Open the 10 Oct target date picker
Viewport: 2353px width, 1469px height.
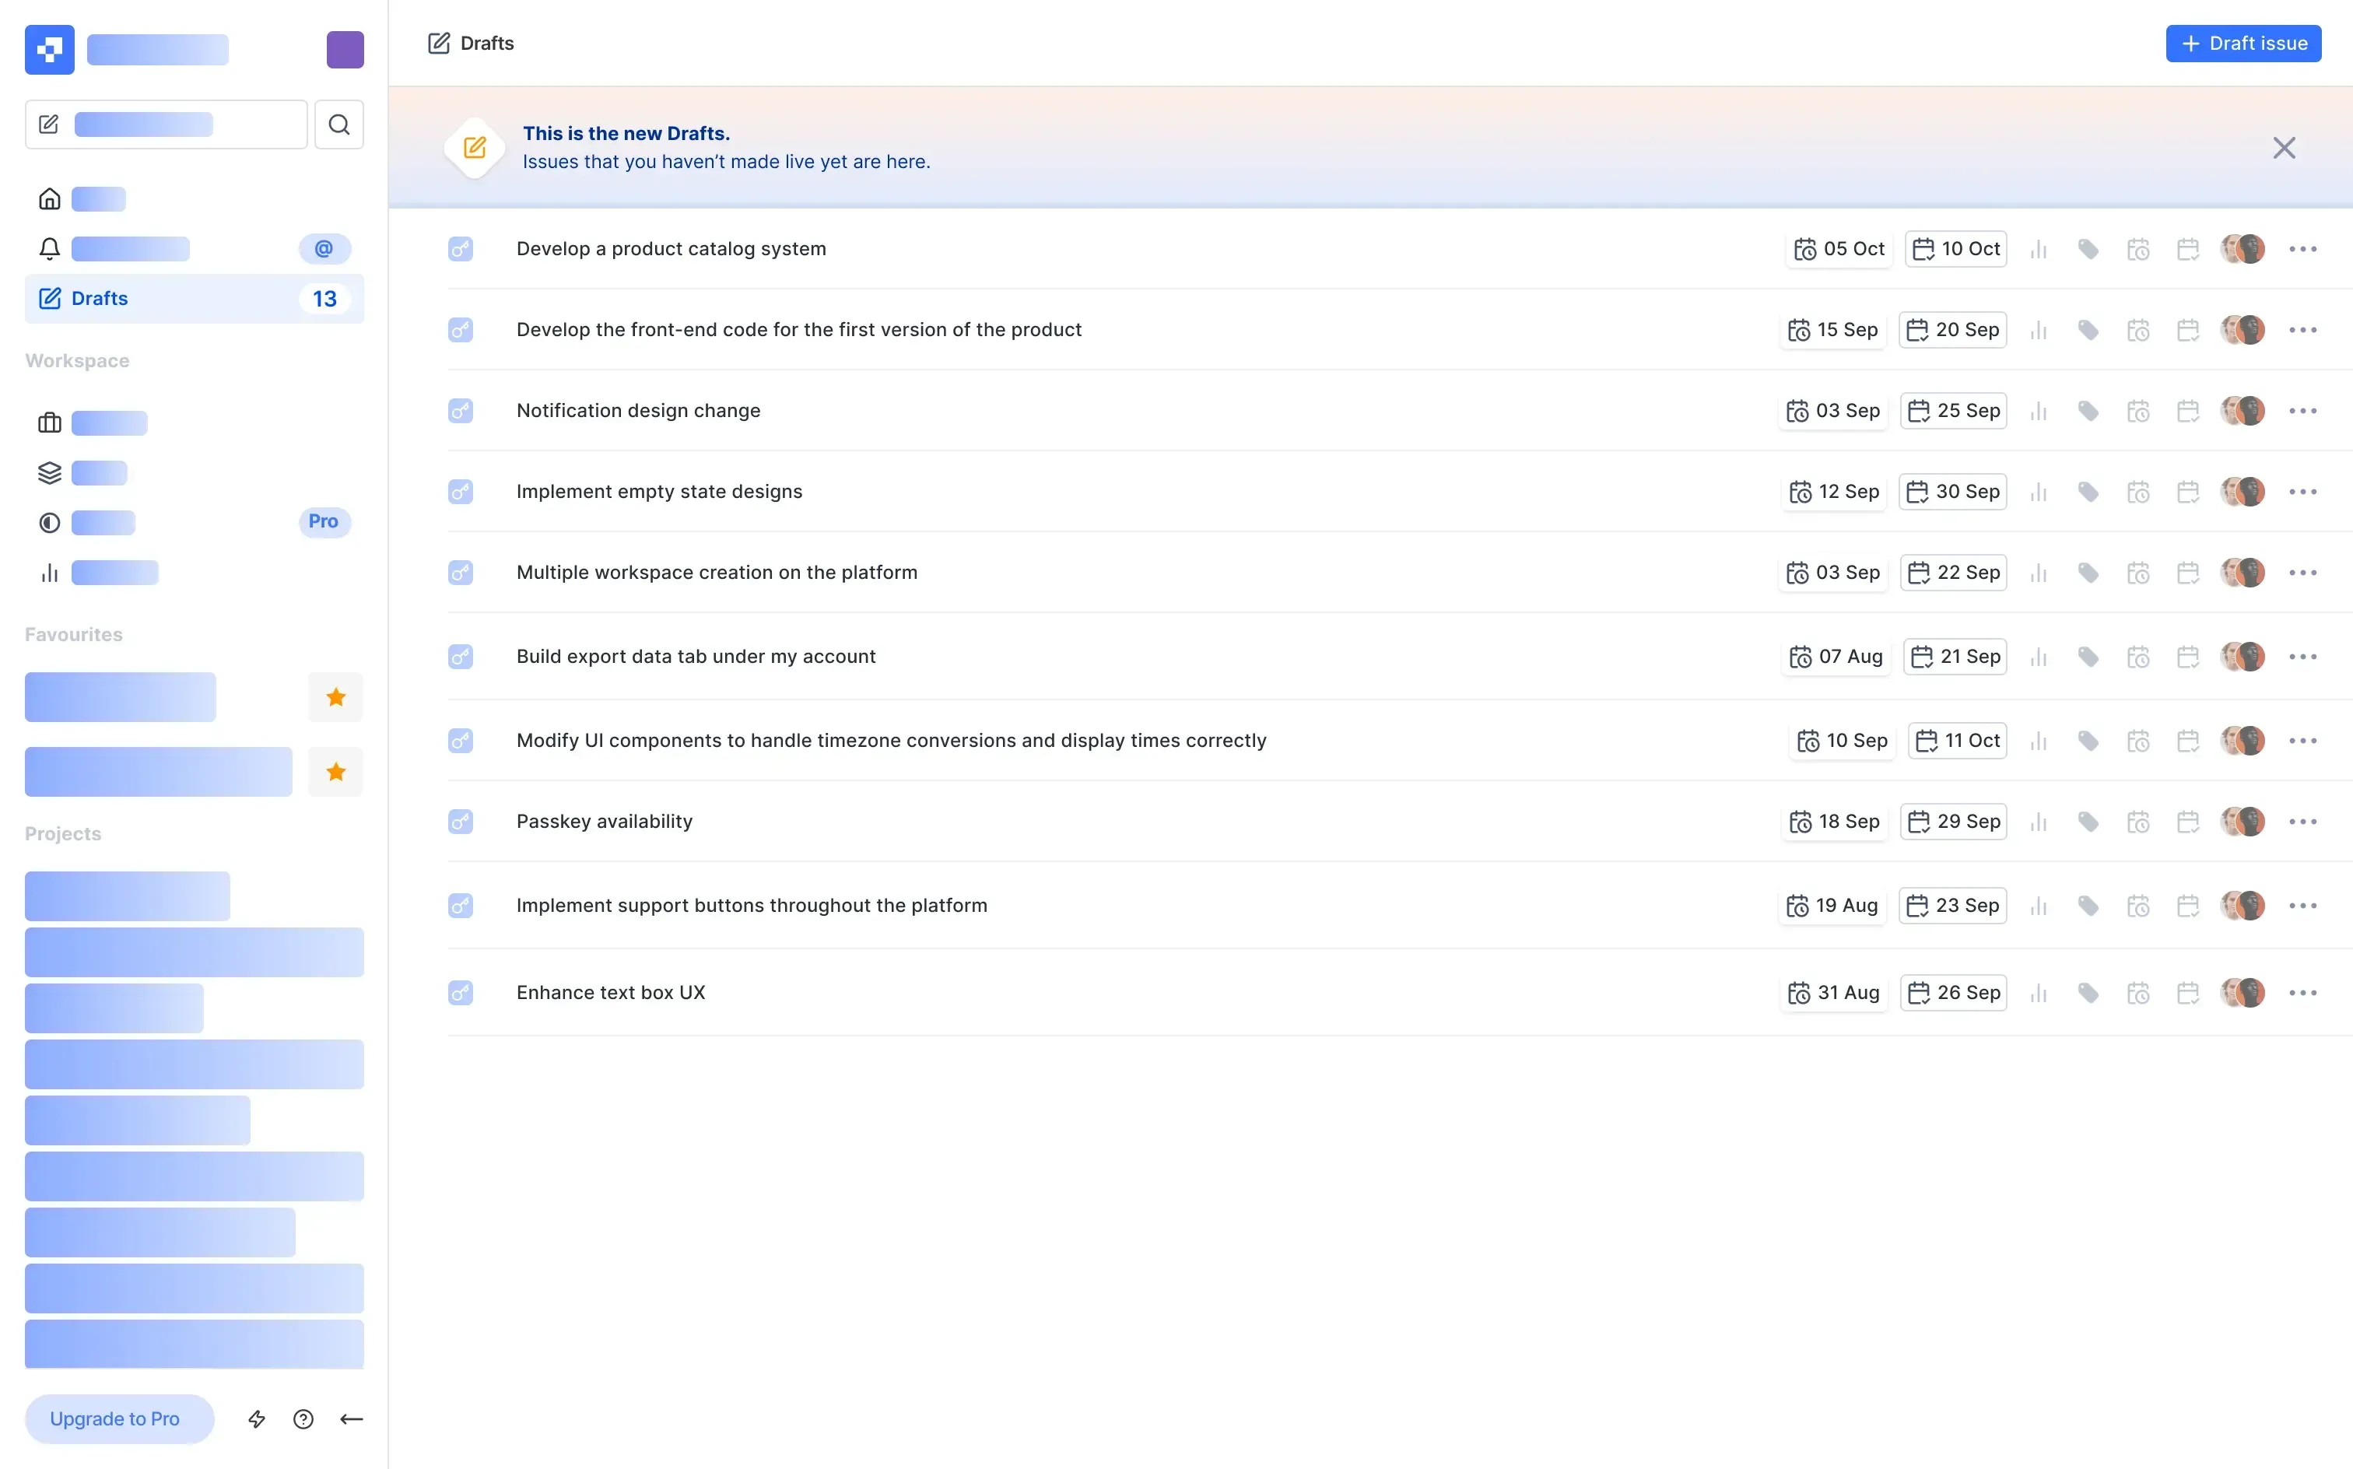pyautogui.click(x=1955, y=249)
